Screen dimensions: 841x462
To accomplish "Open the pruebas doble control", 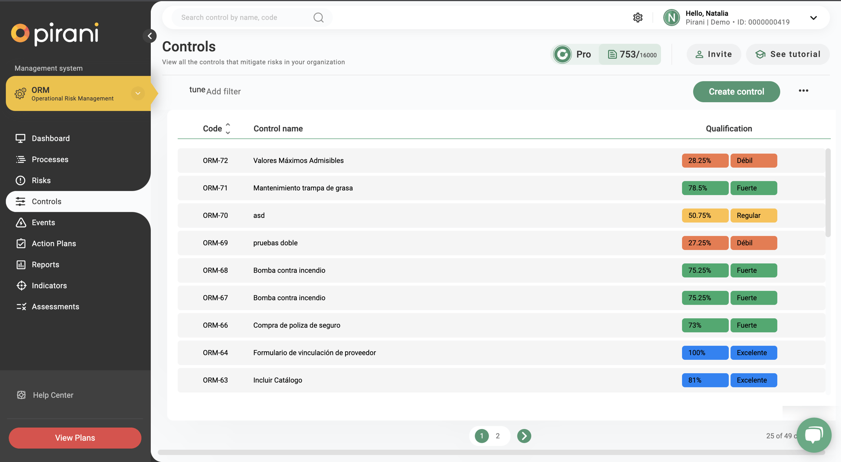I will [501, 243].
